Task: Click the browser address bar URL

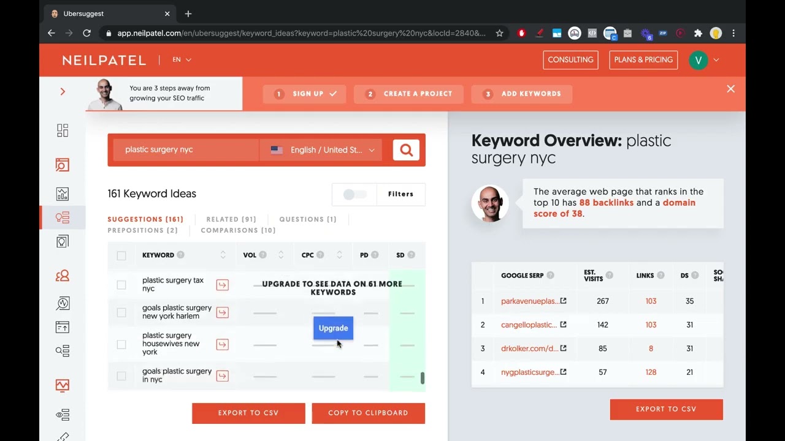Action: (301, 33)
